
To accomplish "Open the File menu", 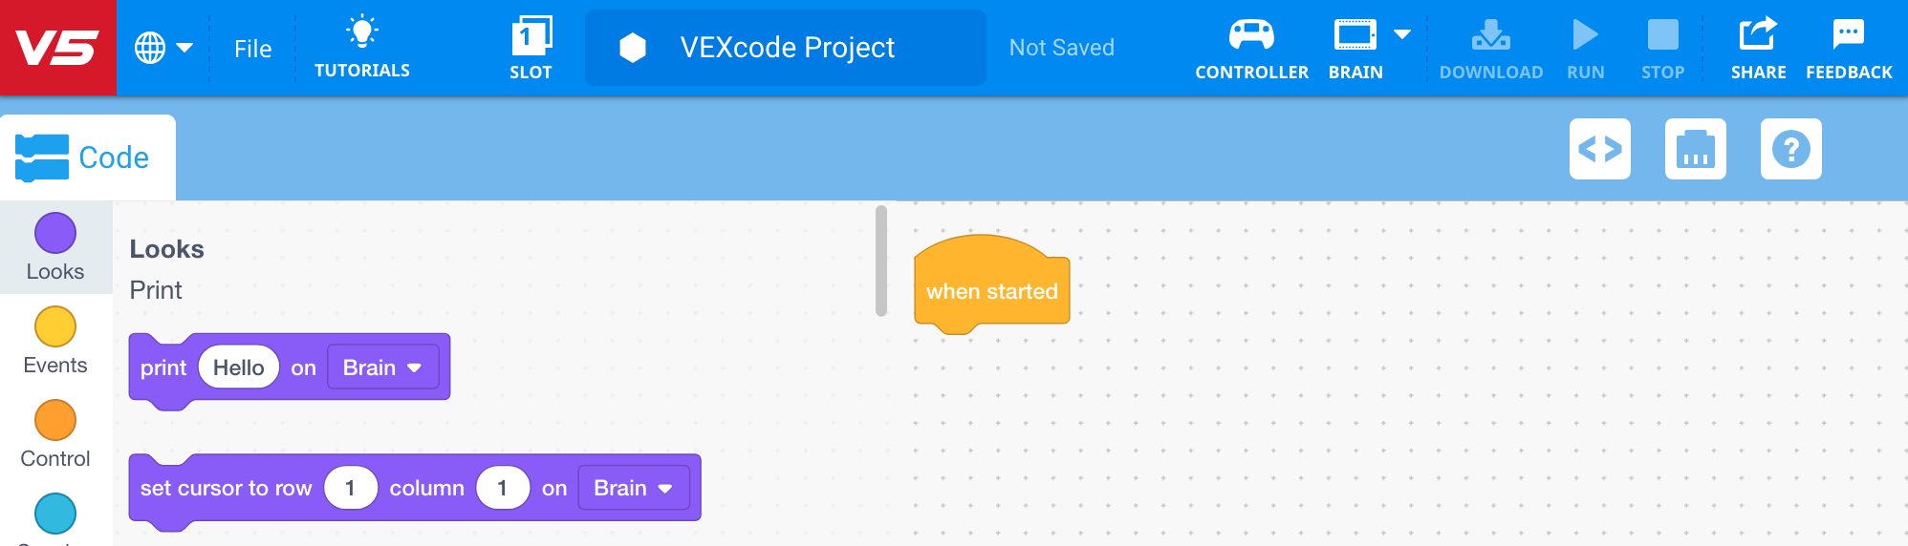I will pos(252,49).
